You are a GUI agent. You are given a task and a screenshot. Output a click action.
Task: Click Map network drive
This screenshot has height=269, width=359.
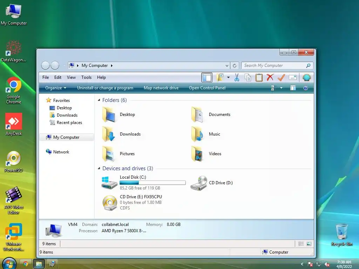(161, 88)
